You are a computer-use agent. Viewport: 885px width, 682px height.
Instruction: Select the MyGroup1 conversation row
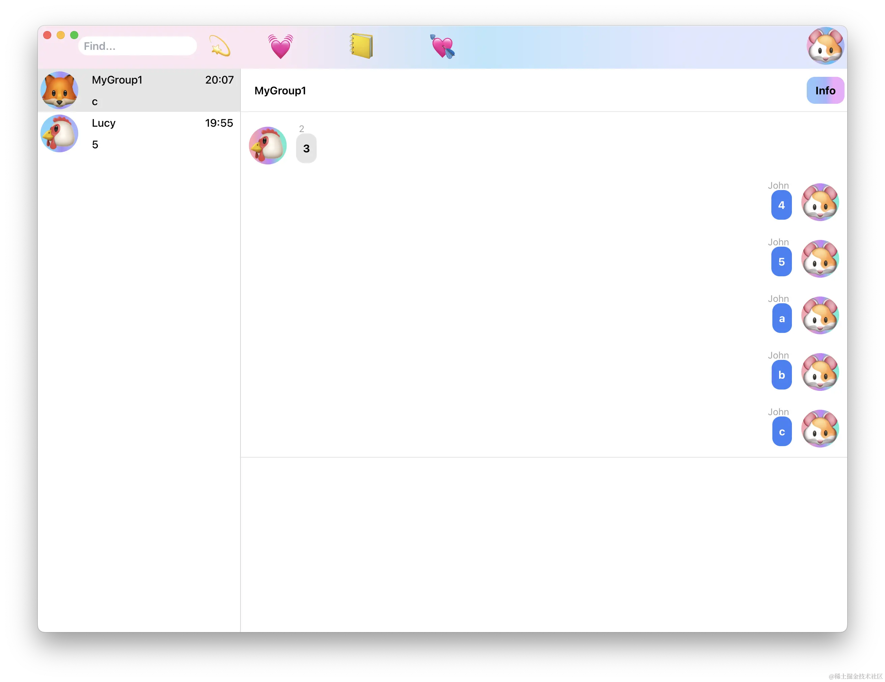162,90
